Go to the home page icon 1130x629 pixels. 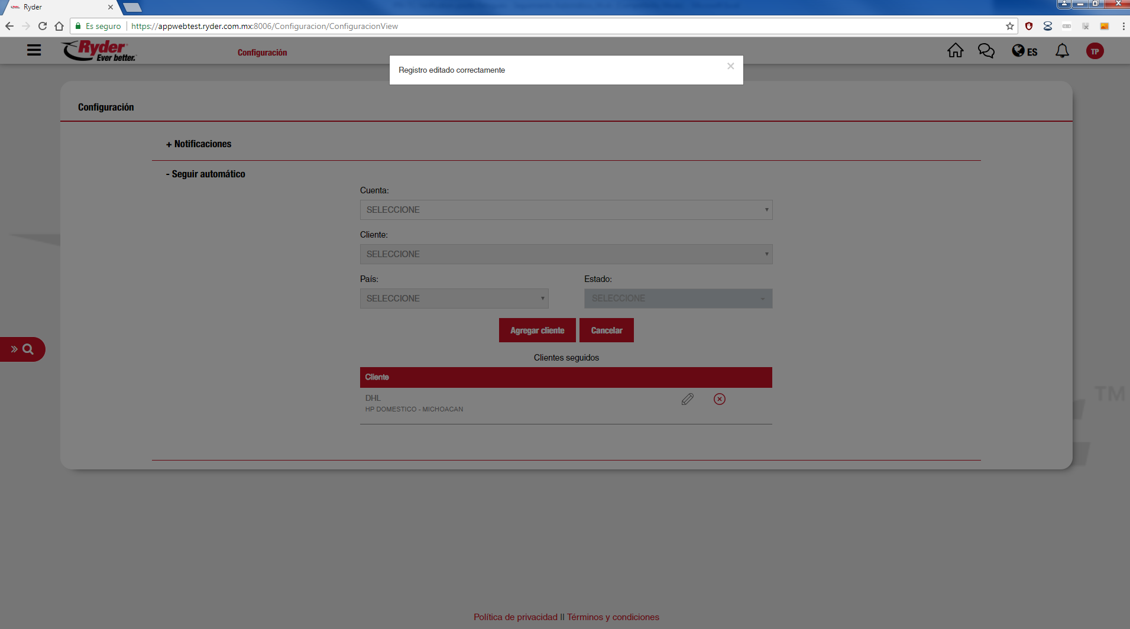tap(955, 51)
